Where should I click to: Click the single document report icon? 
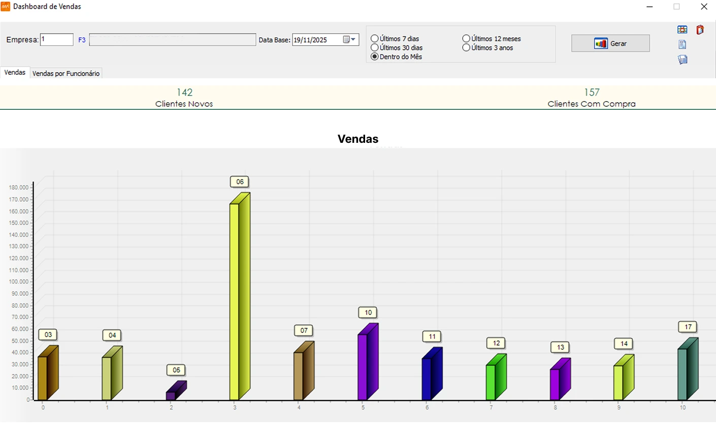coord(682,45)
